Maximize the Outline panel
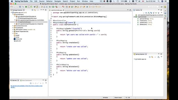The image size is (178, 100). pos(161,10)
